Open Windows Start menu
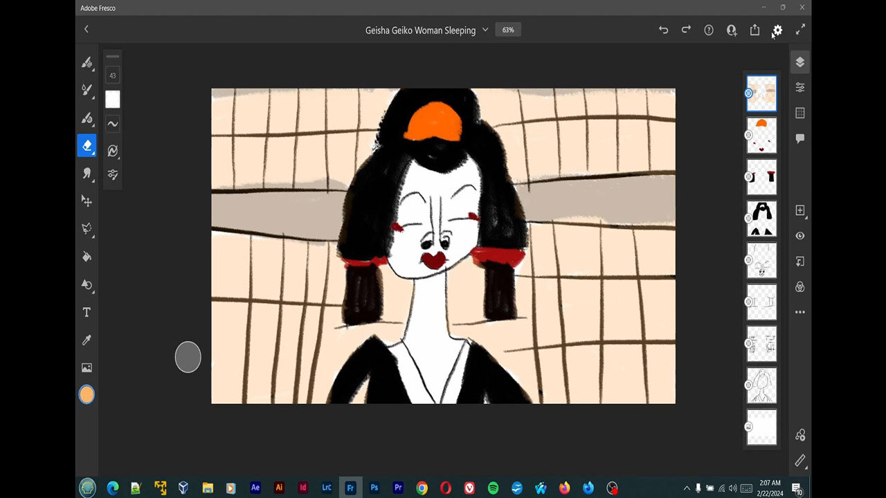 click(x=88, y=488)
